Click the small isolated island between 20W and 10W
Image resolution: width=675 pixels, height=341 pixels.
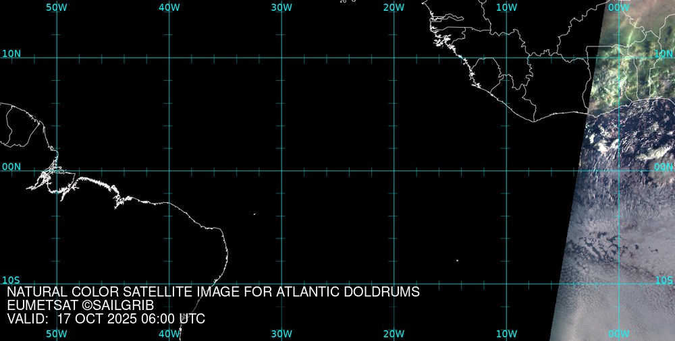click(x=457, y=260)
